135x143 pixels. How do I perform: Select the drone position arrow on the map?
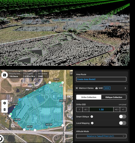[61, 85]
